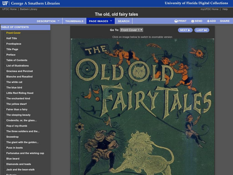Go to Jack and the bean-stalk

click(20, 169)
